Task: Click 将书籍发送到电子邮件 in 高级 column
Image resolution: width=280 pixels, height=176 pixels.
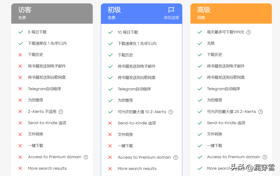Action: click(226, 66)
